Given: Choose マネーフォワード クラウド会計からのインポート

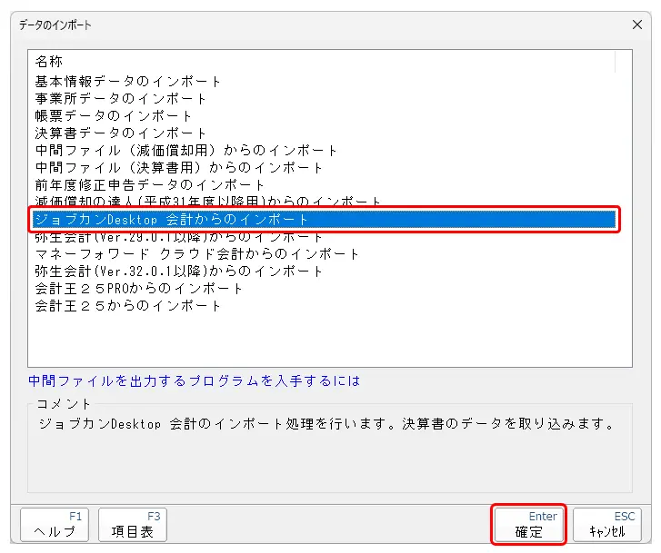Looking at the screenshot, I should point(197,254).
